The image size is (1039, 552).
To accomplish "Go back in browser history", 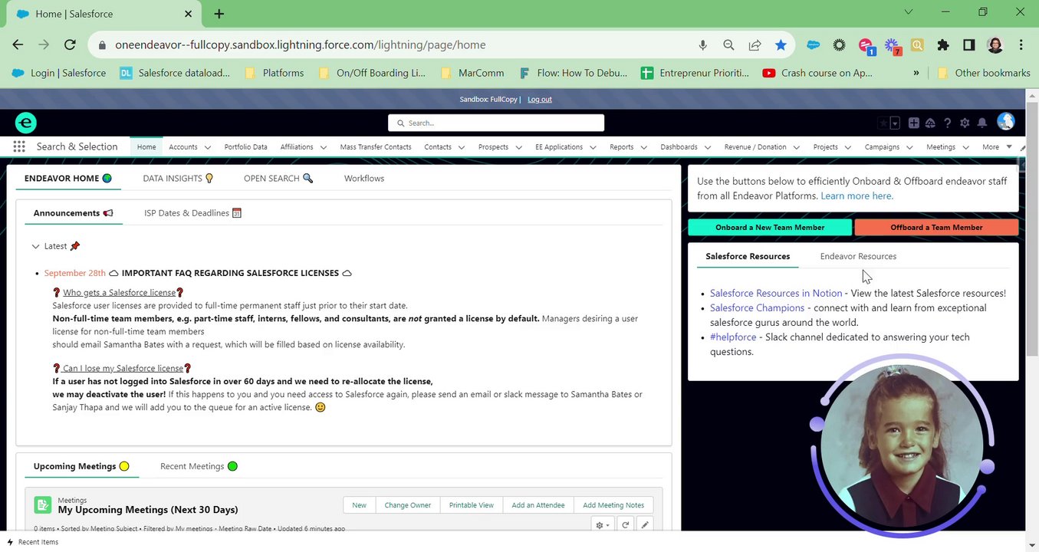I will coord(18,45).
